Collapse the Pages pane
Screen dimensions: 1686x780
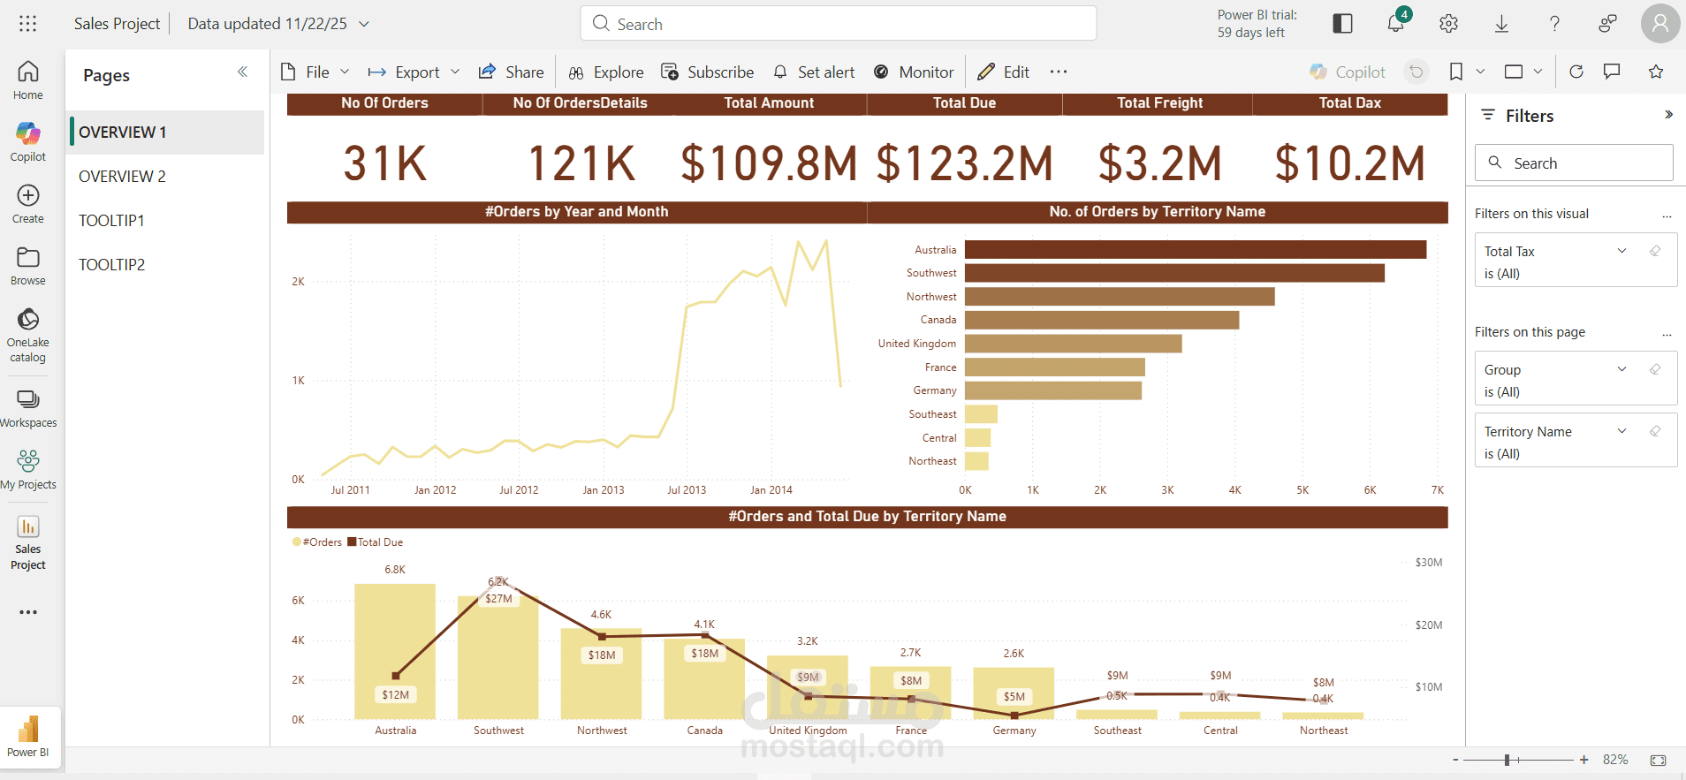[242, 72]
